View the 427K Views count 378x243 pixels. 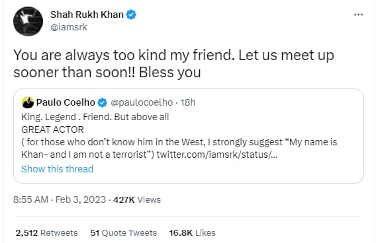pyautogui.click(x=137, y=199)
